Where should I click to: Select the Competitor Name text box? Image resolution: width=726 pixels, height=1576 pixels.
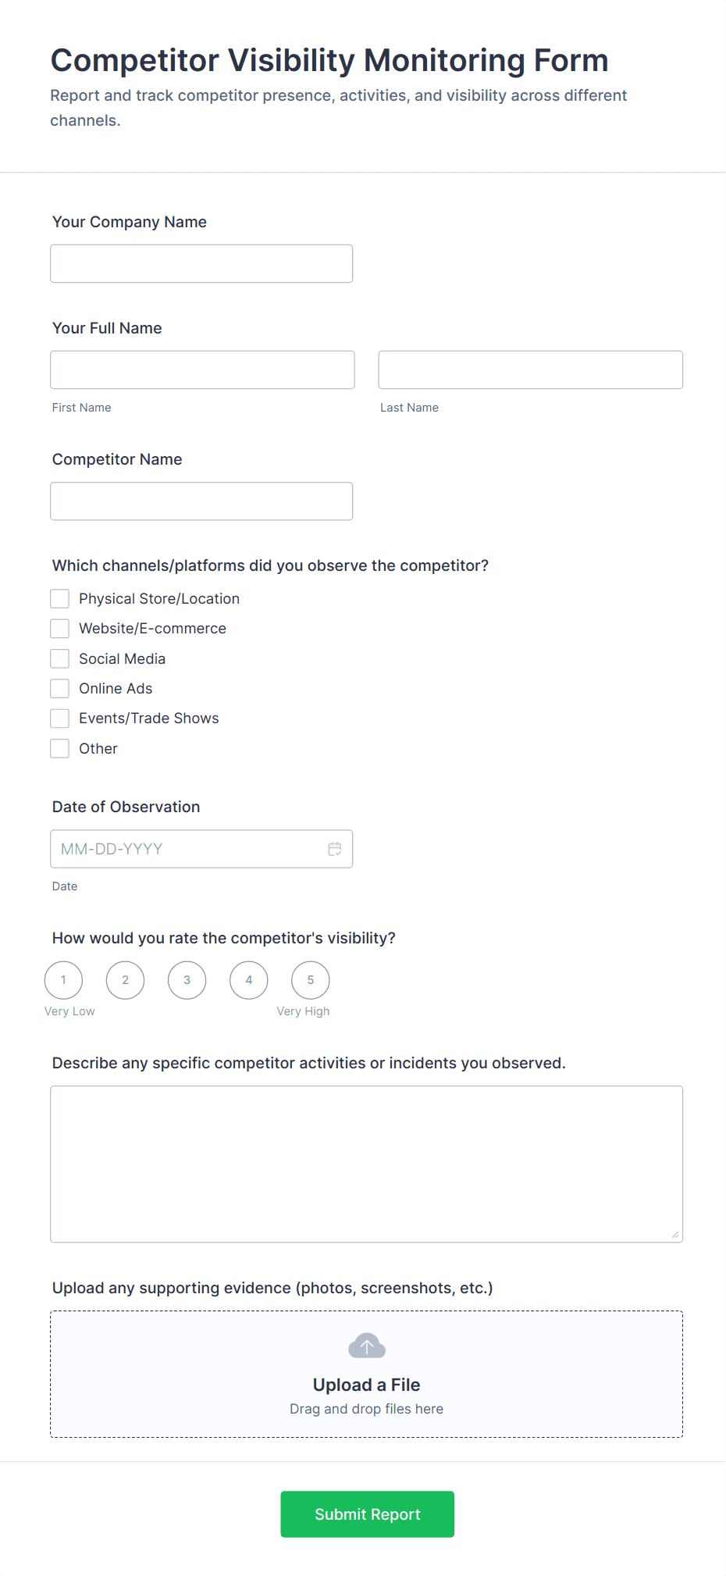pyautogui.click(x=201, y=501)
